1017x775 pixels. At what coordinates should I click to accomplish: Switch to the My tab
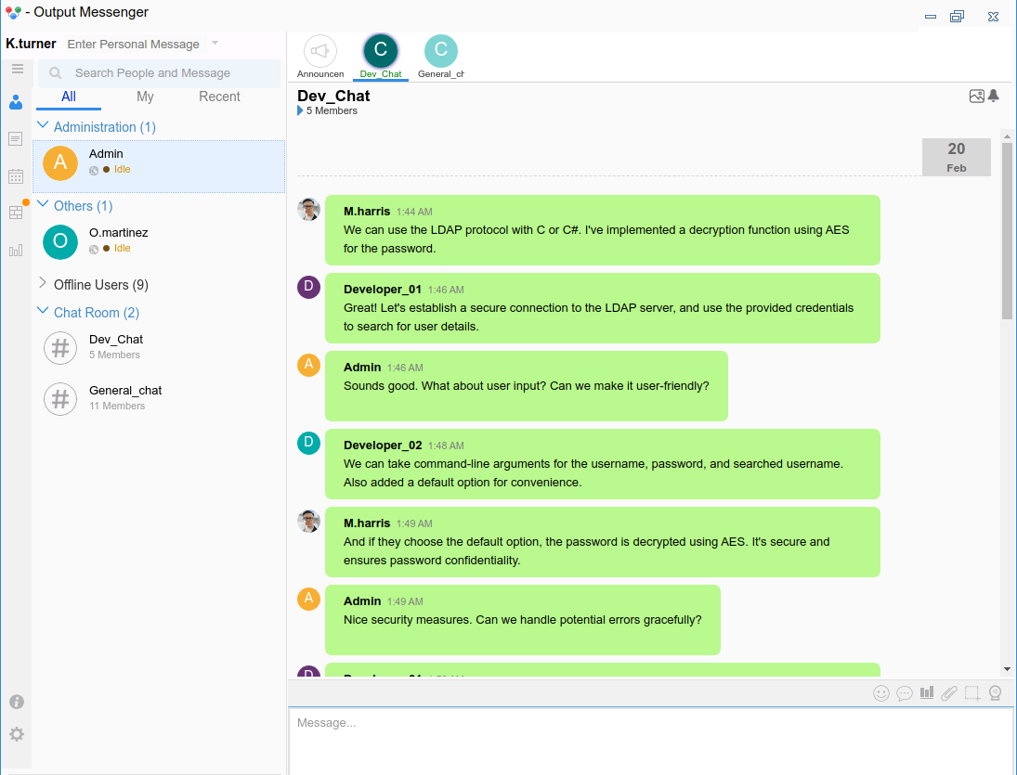click(145, 97)
